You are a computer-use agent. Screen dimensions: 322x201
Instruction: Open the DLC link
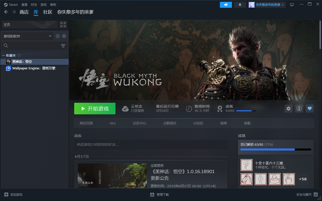tap(113, 123)
